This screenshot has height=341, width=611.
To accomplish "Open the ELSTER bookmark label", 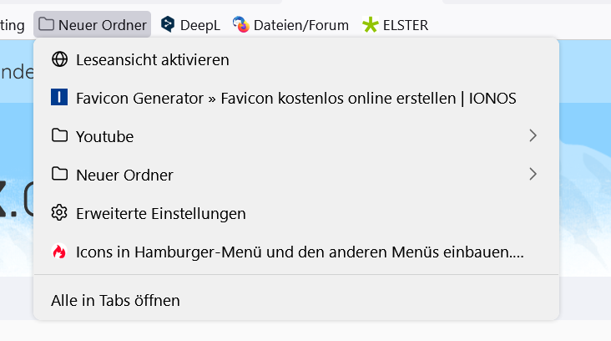I will (405, 25).
